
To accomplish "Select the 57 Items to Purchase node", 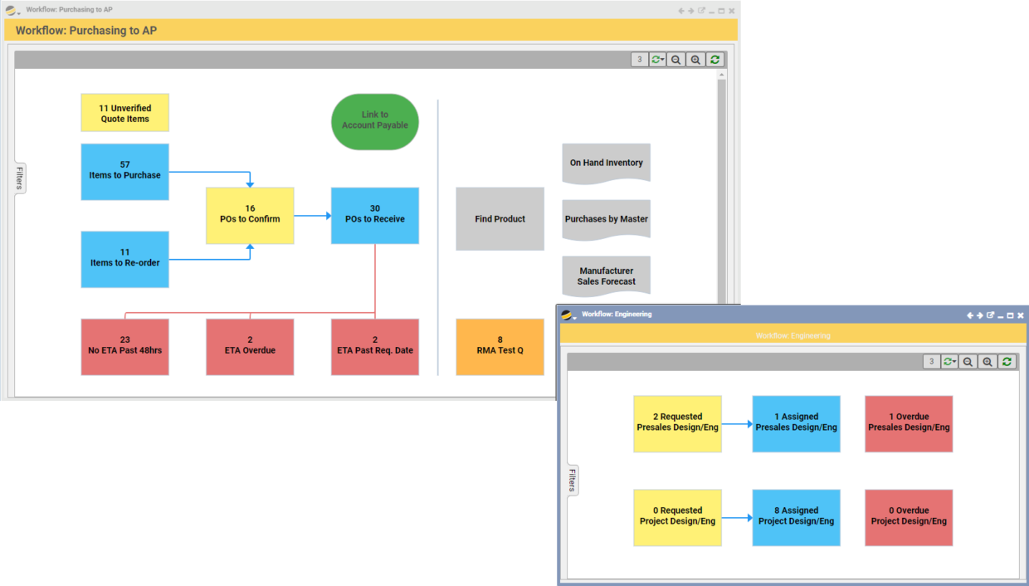I will tap(124, 172).
